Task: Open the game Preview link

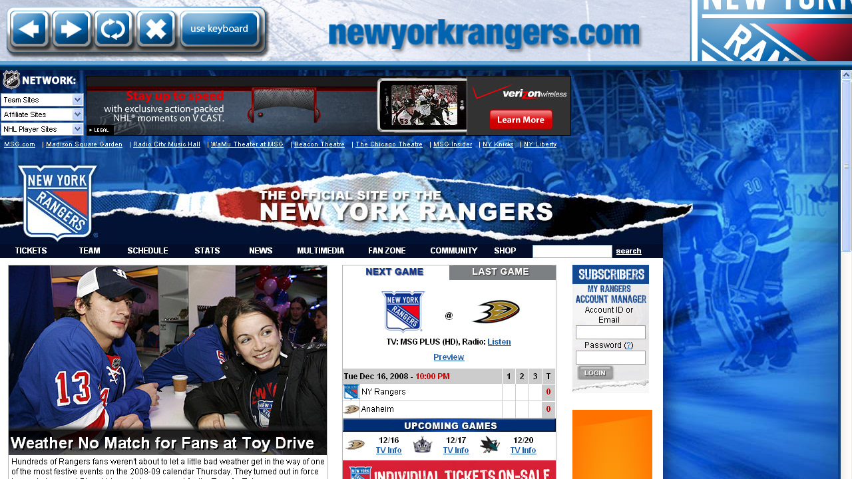Action: tap(449, 357)
